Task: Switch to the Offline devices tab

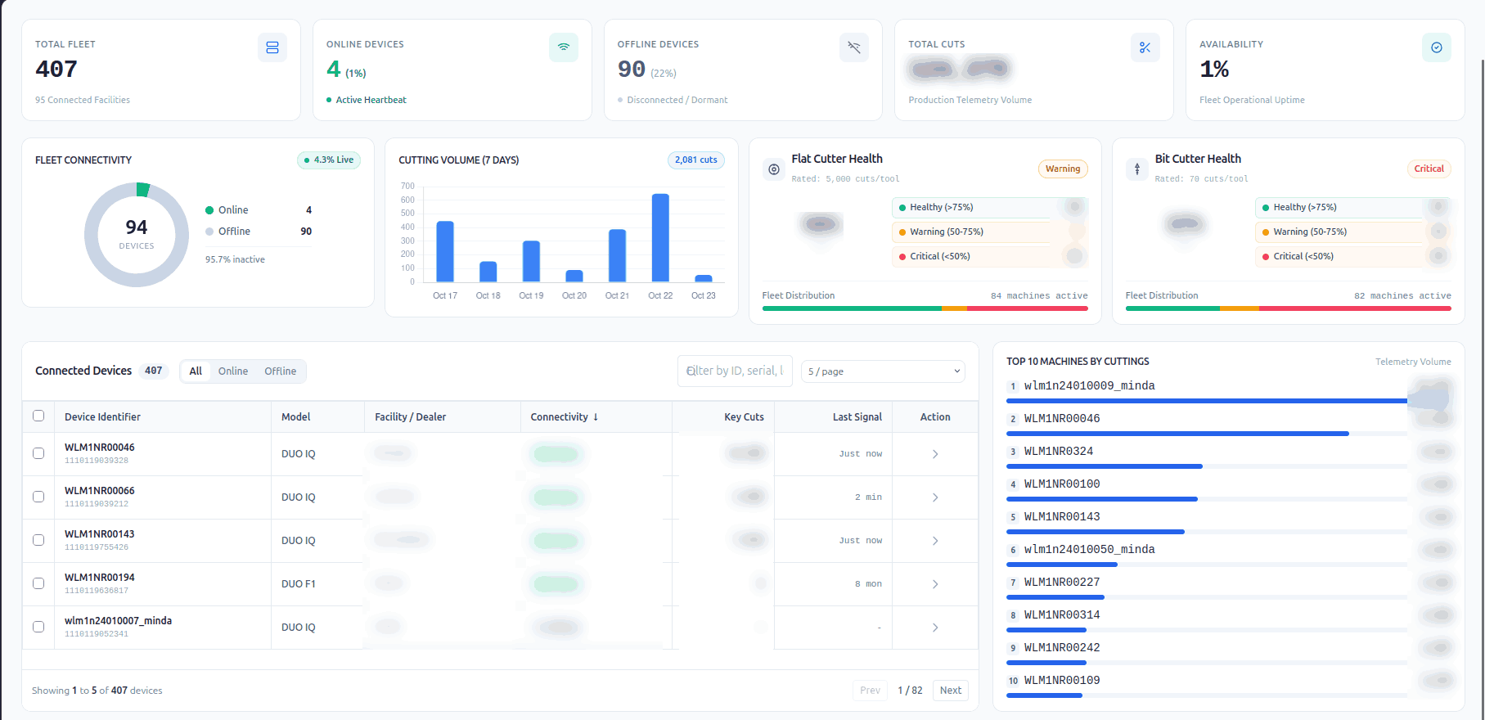Action: (x=281, y=371)
